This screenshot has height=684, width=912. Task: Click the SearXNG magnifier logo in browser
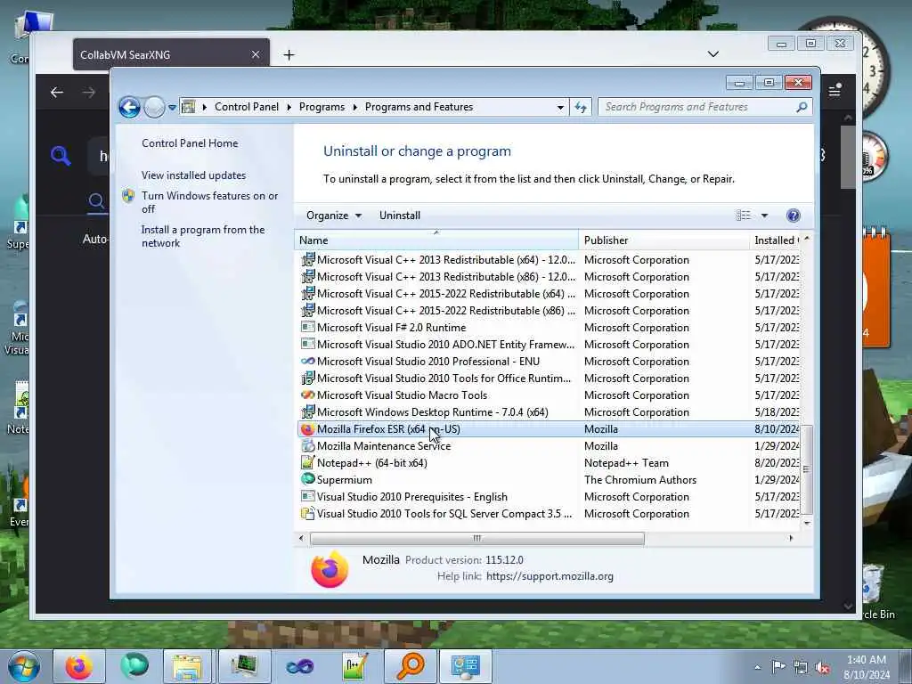click(x=61, y=156)
